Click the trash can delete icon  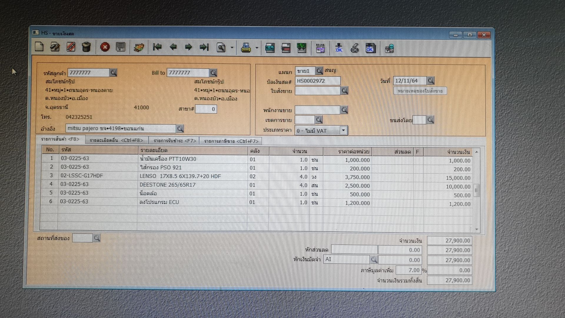86,47
